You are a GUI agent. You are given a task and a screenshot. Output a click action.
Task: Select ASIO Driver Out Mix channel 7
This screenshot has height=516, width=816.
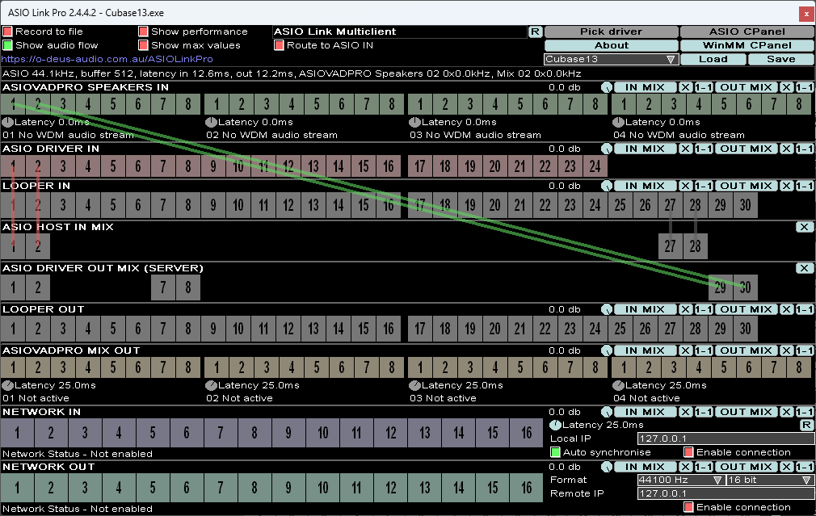[163, 287]
